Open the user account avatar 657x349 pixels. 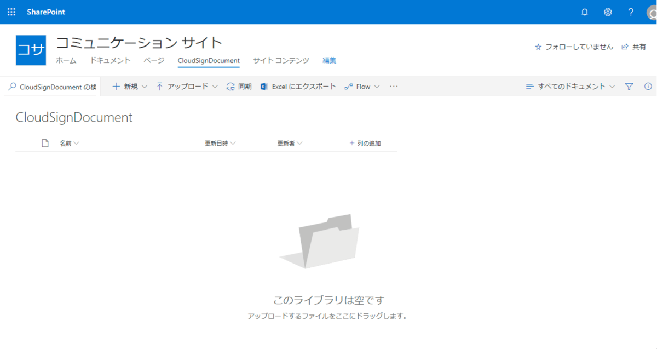652,13
